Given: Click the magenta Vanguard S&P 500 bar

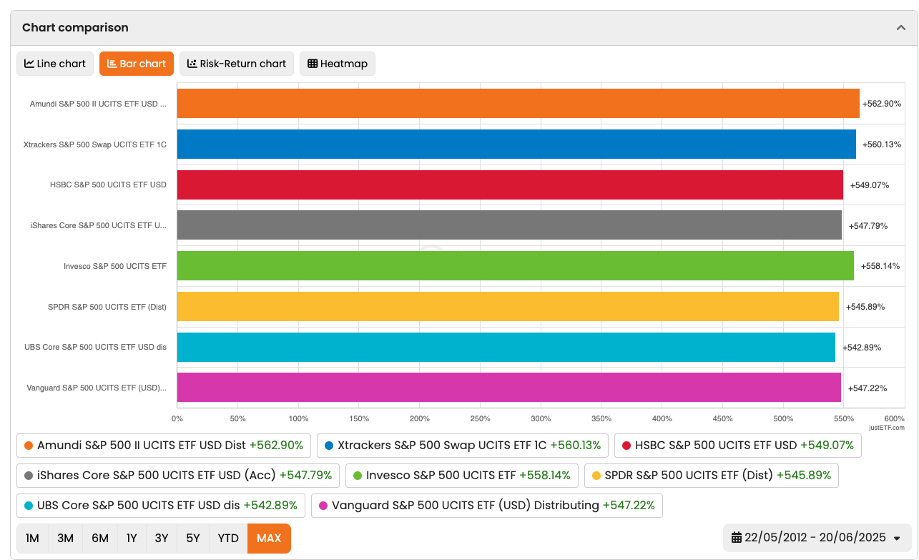Looking at the screenshot, I should 508,387.
